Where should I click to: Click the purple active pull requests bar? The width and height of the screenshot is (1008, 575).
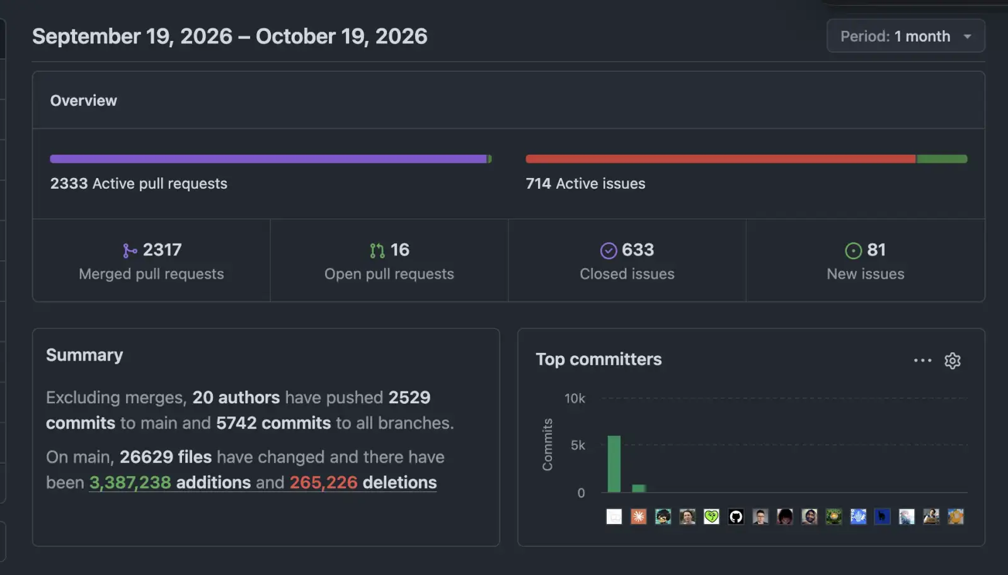pos(268,159)
